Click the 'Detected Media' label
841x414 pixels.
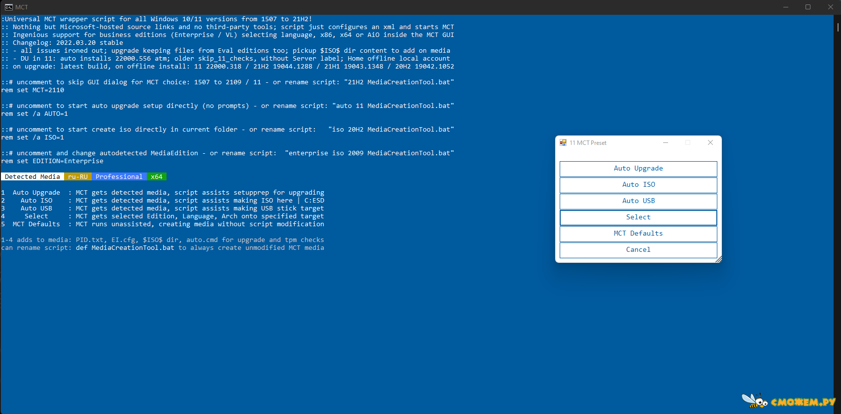(33, 177)
